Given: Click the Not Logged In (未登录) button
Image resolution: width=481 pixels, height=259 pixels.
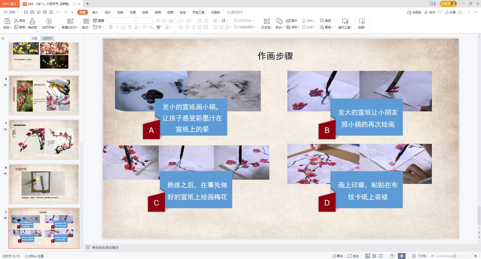Looking at the screenshot, I should point(448,4).
